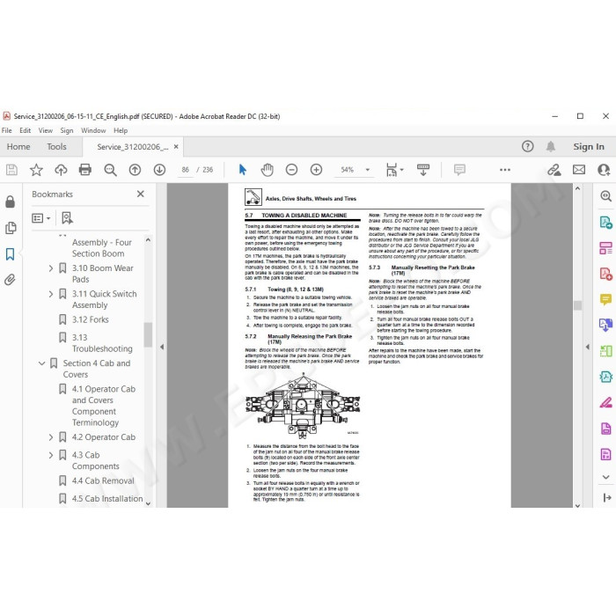Viewport: 616px width, 616px height.
Task: Upload file to cloud icon
Action: (x=61, y=170)
